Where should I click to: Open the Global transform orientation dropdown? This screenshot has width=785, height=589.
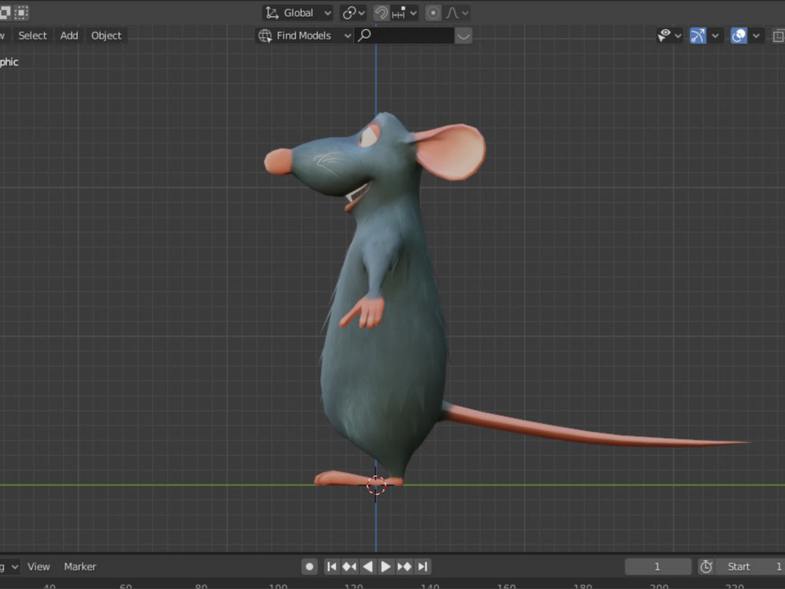(x=298, y=13)
